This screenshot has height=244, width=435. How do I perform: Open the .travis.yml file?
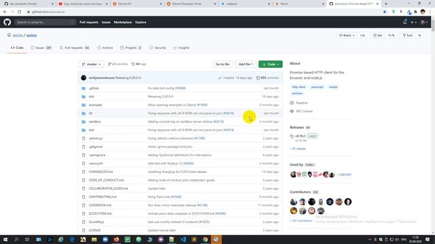pos(96,163)
